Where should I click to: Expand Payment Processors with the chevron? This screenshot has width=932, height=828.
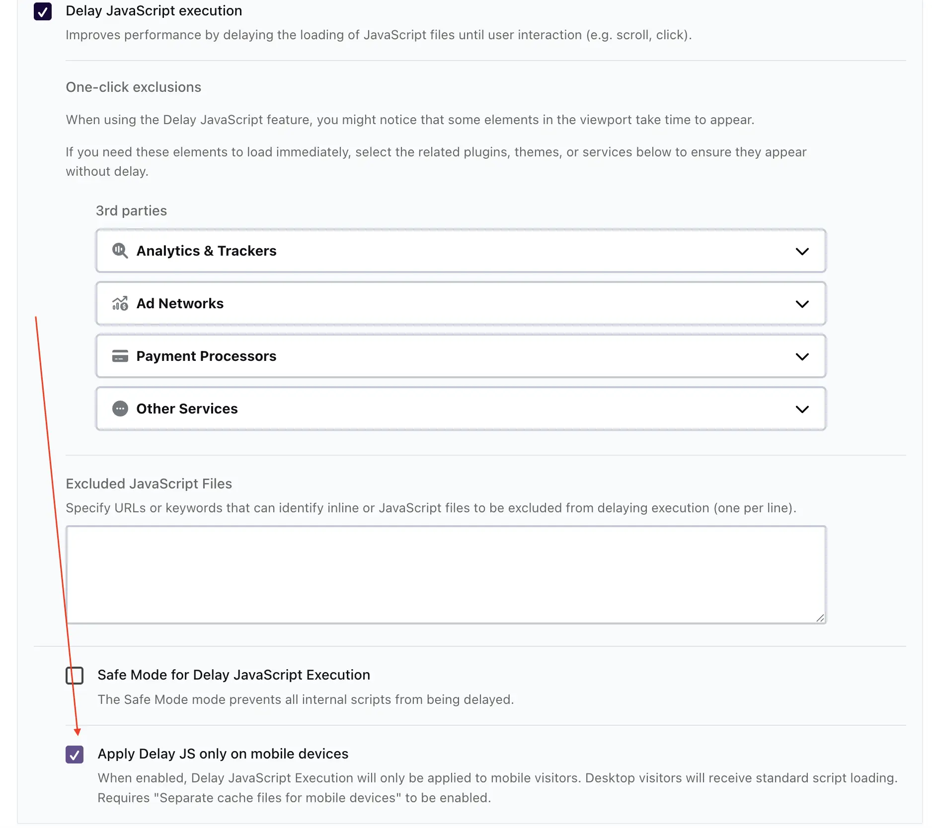(x=802, y=356)
